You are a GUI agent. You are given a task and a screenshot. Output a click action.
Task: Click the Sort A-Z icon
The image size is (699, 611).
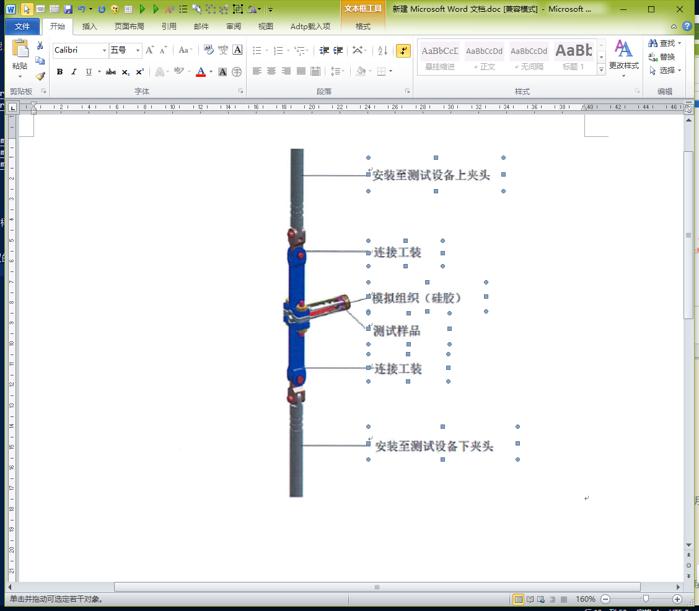click(x=382, y=51)
